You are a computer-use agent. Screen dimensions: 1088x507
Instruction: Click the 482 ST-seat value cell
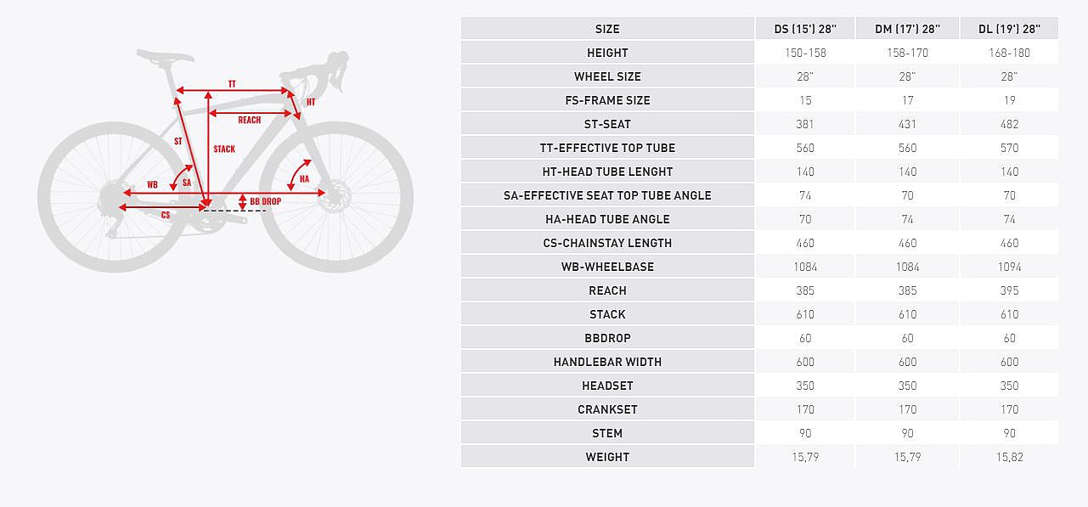pyautogui.click(x=1009, y=124)
